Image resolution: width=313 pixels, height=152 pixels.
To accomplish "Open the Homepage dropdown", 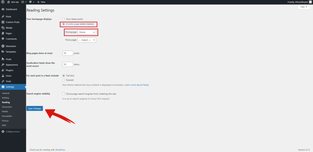I will [87, 32].
